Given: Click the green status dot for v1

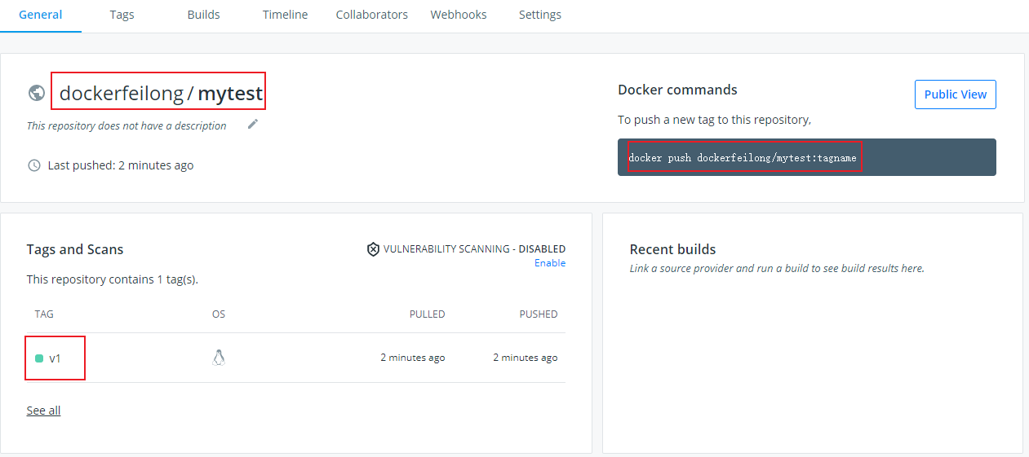Looking at the screenshot, I should point(39,358).
